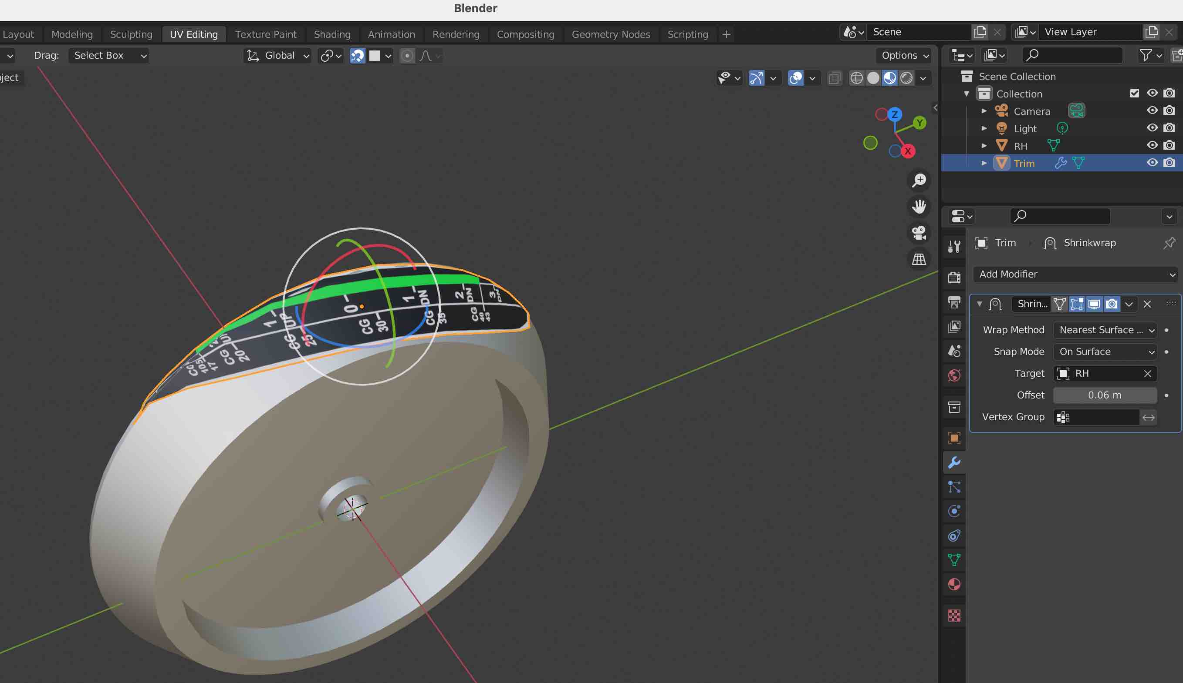Switch to Texture Paint workspace tab
Screen dimensions: 1183x683
266,34
